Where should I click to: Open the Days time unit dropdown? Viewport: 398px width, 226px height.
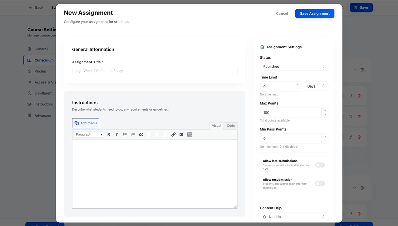[x=316, y=86]
